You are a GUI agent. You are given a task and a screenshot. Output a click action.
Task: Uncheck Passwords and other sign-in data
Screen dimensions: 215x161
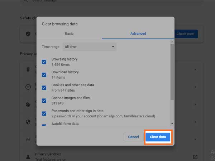click(x=44, y=113)
